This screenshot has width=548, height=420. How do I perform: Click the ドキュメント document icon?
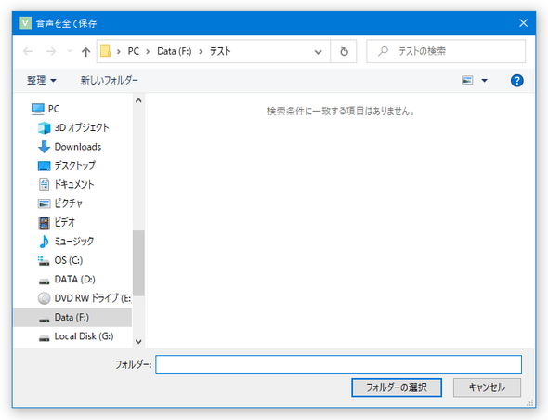[44, 185]
